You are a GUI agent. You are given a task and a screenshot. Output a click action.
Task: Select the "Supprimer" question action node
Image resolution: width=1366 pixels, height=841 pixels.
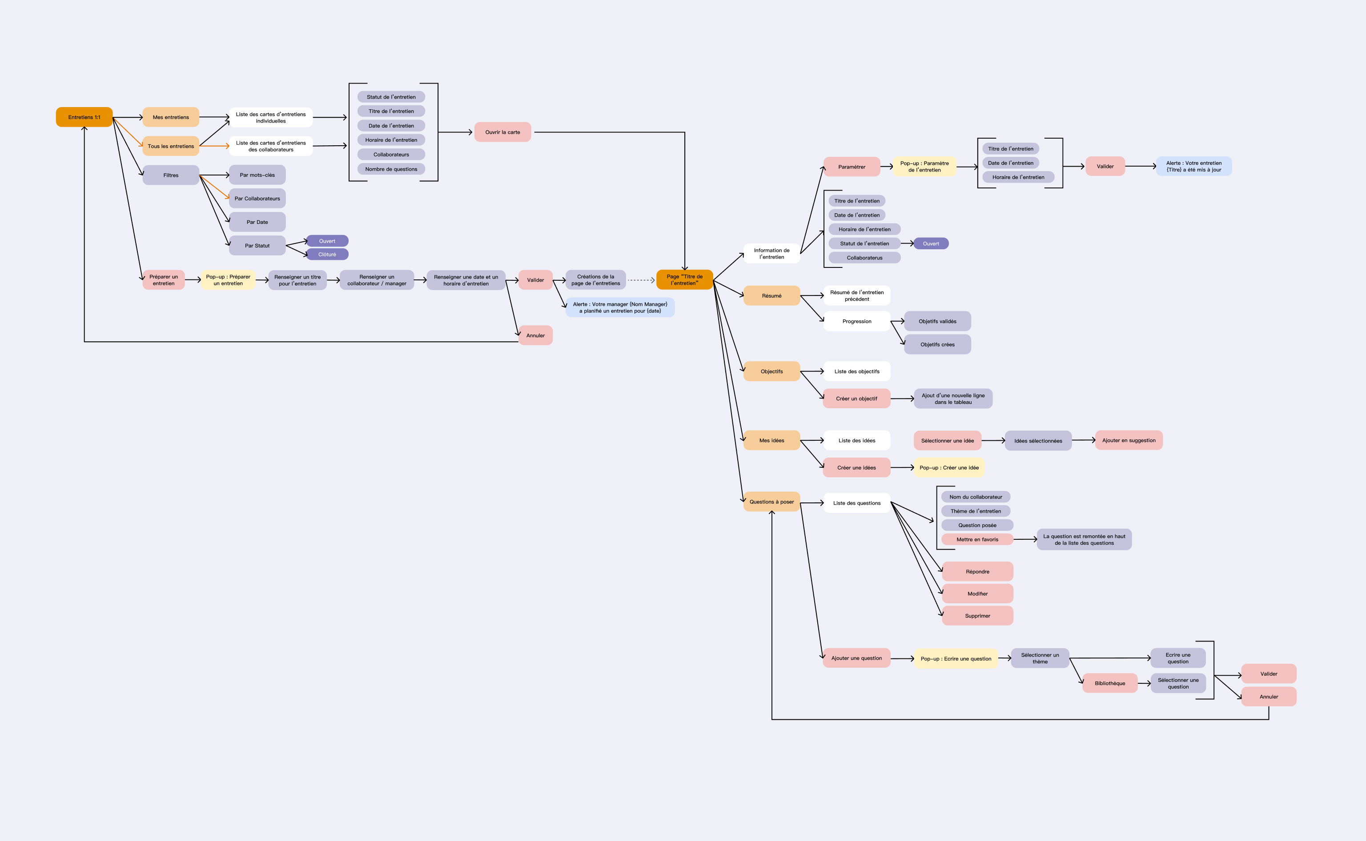click(x=977, y=615)
